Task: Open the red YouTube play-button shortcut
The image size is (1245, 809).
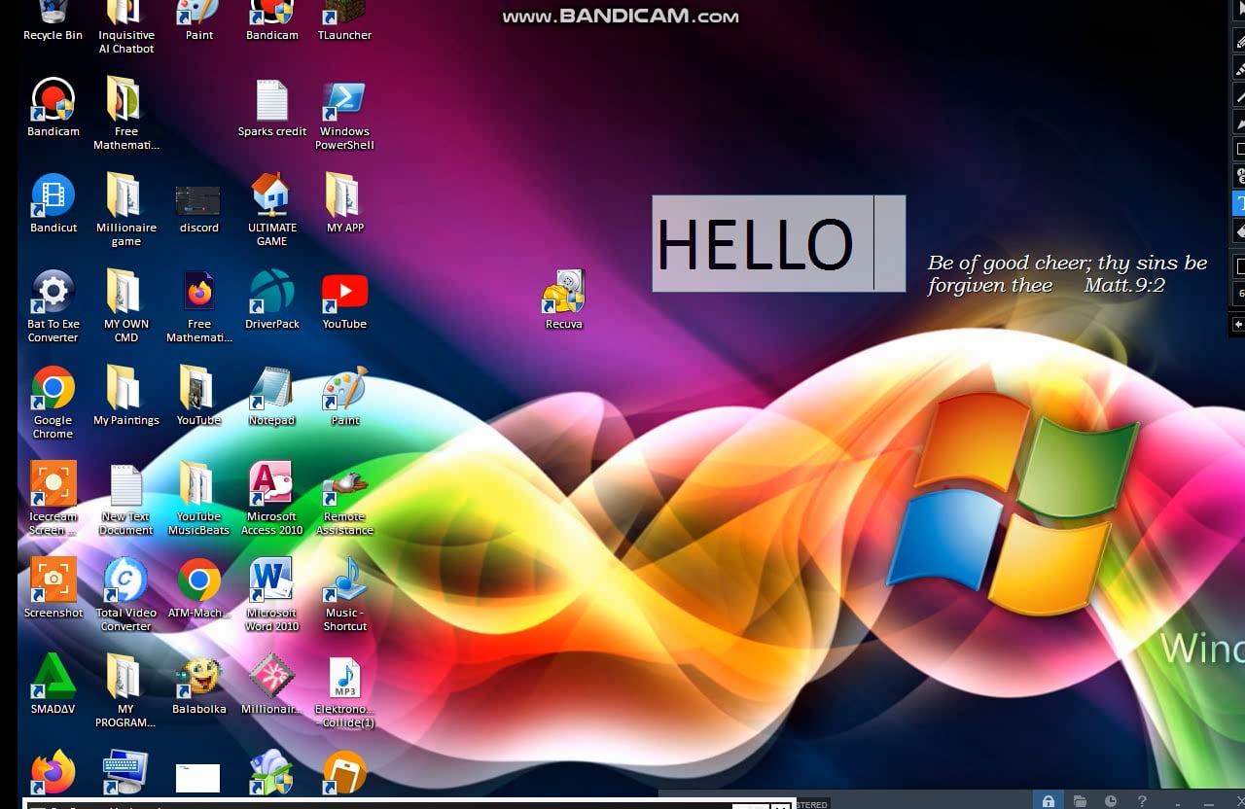Action: click(344, 300)
